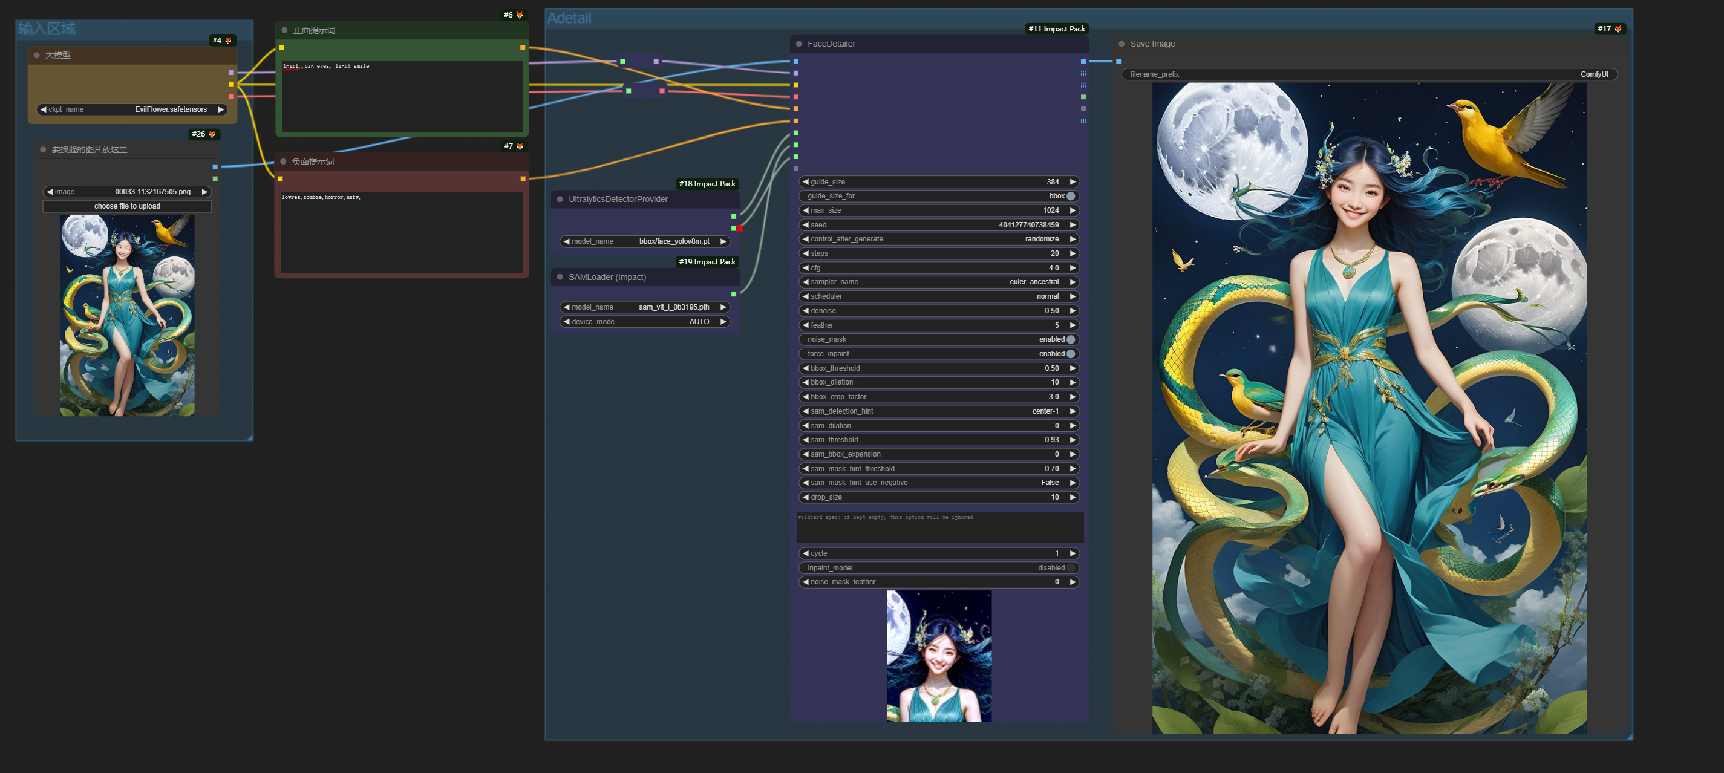Collapse the Save Image node dot
The height and width of the screenshot is (773, 1724).
tap(1122, 44)
